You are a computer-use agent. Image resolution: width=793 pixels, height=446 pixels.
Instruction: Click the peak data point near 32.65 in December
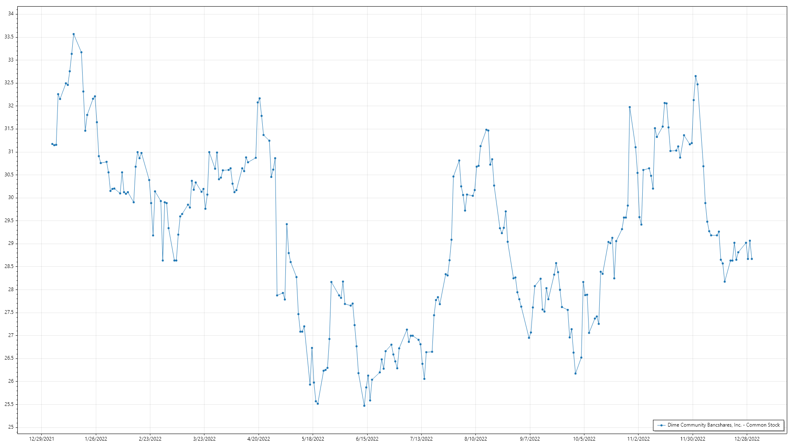tap(696, 76)
